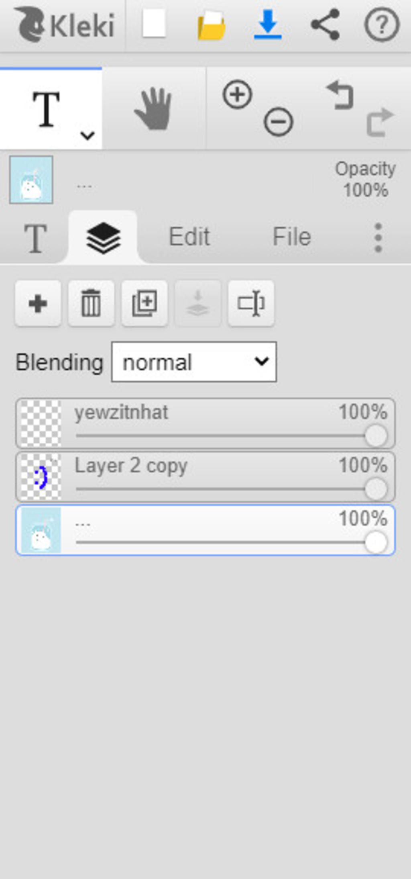Rename layer with the rename button
The image size is (411, 879).
(x=251, y=303)
